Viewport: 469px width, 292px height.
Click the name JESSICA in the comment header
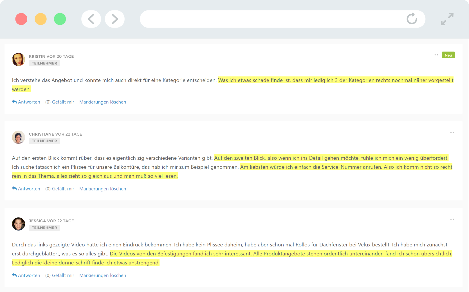point(37,221)
